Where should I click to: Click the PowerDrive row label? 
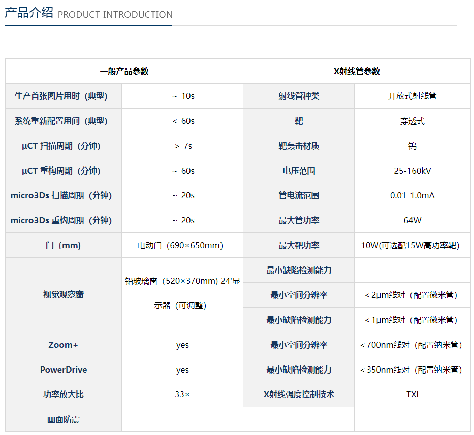pos(64,370)
